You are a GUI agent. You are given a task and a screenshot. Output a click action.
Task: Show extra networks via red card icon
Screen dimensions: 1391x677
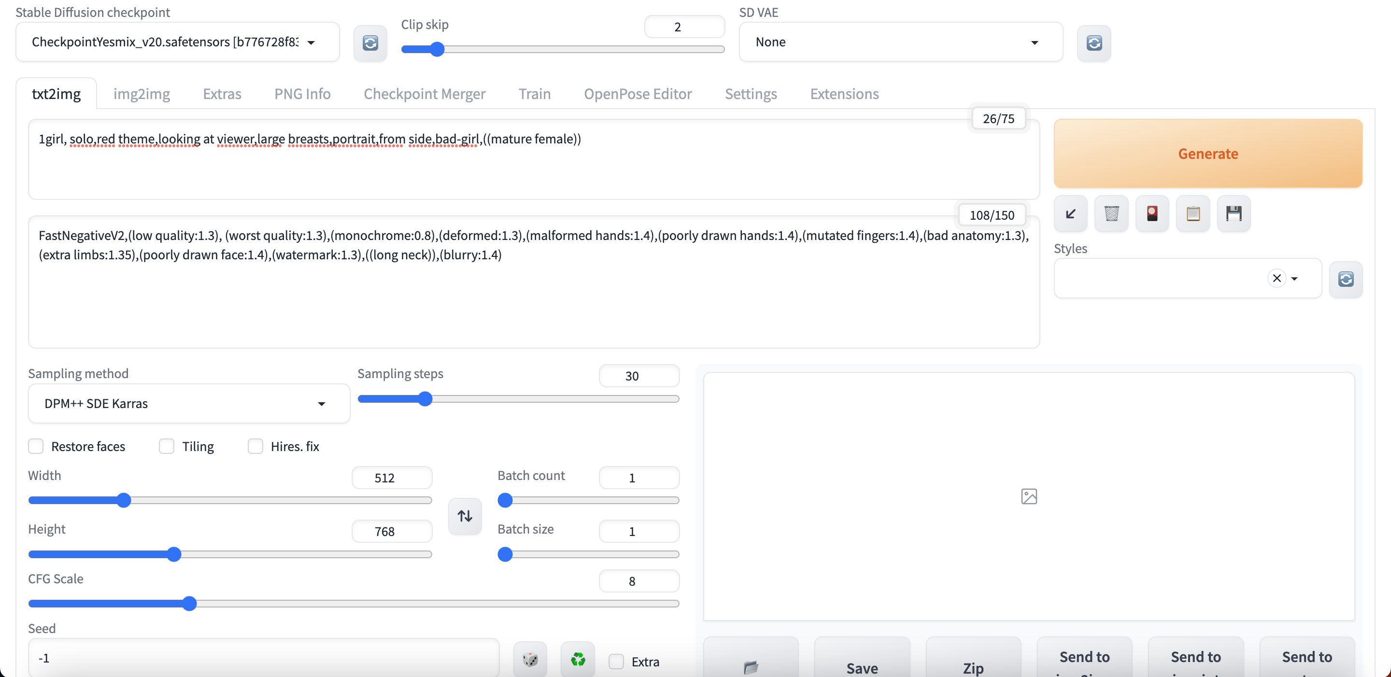pos(1152,214)
